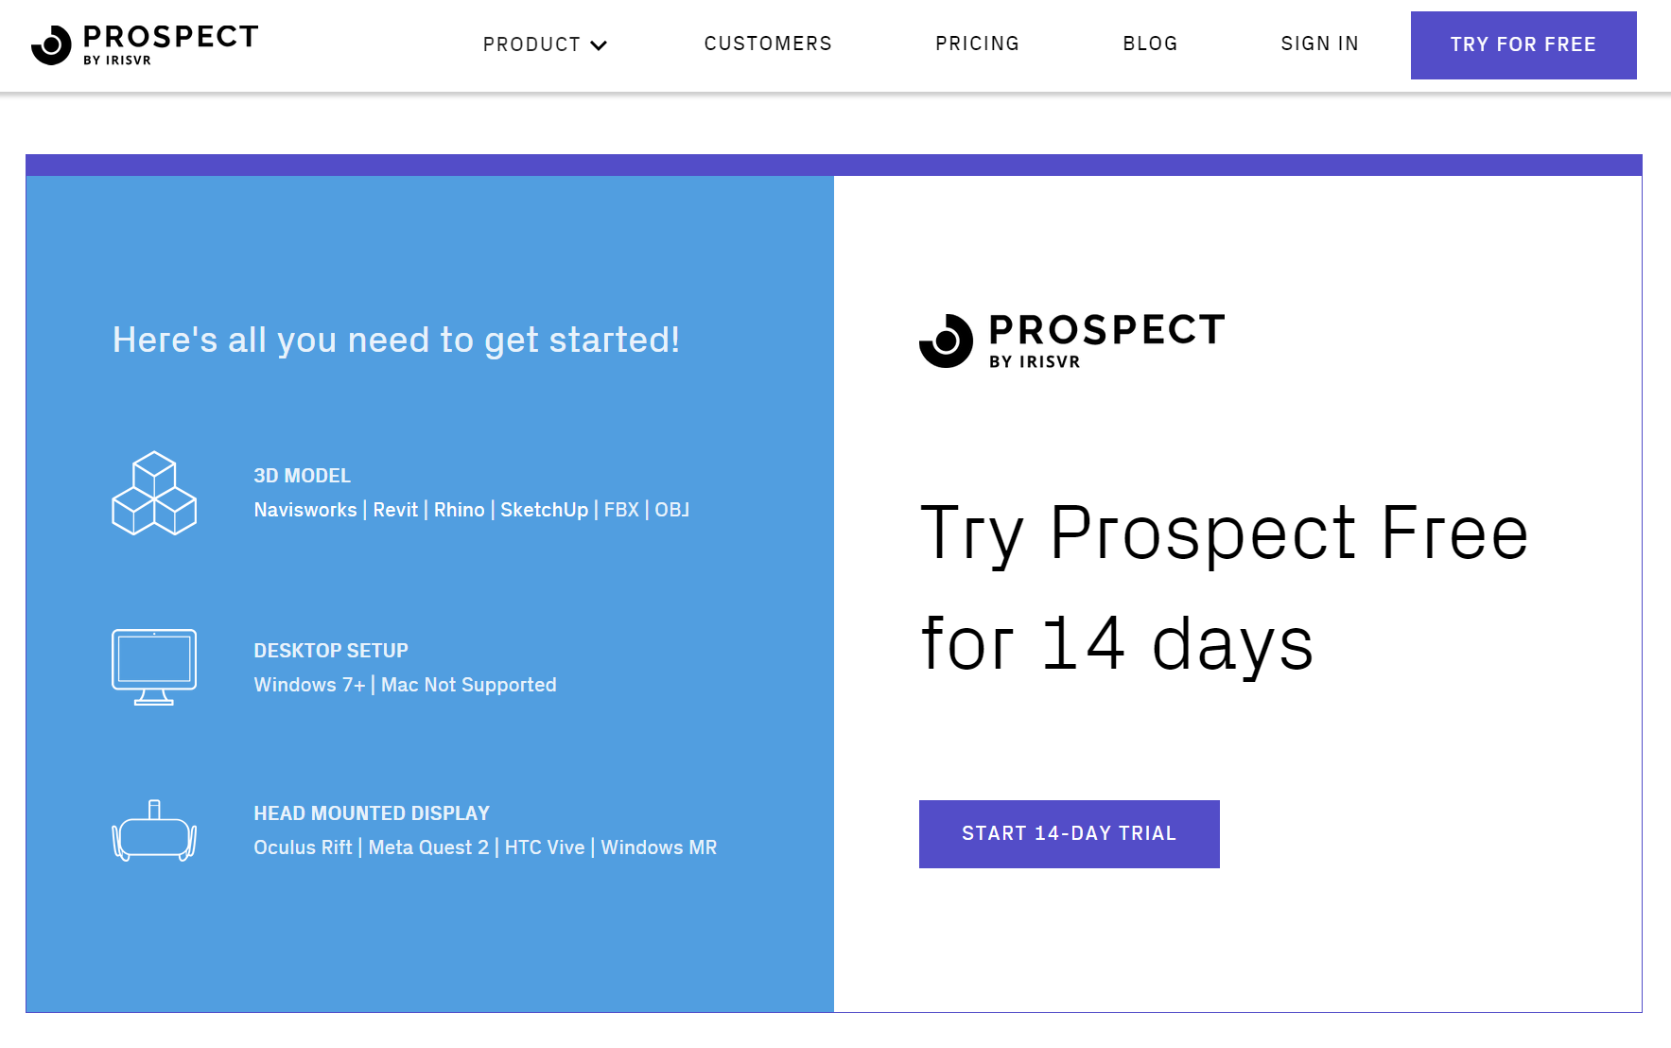Click the 3D cubes model icon

pos(154,493)
